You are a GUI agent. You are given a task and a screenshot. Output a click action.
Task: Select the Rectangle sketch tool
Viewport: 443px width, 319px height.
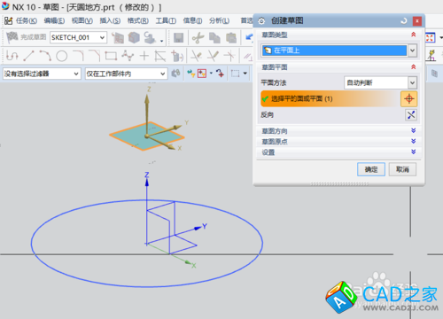click(111, 56)
